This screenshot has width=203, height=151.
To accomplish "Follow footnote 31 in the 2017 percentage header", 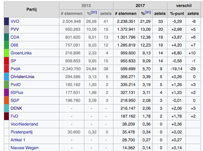I will pos(148,12).
